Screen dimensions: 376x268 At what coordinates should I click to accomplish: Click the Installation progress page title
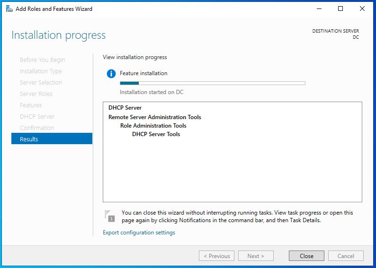[x=59, y=35]
